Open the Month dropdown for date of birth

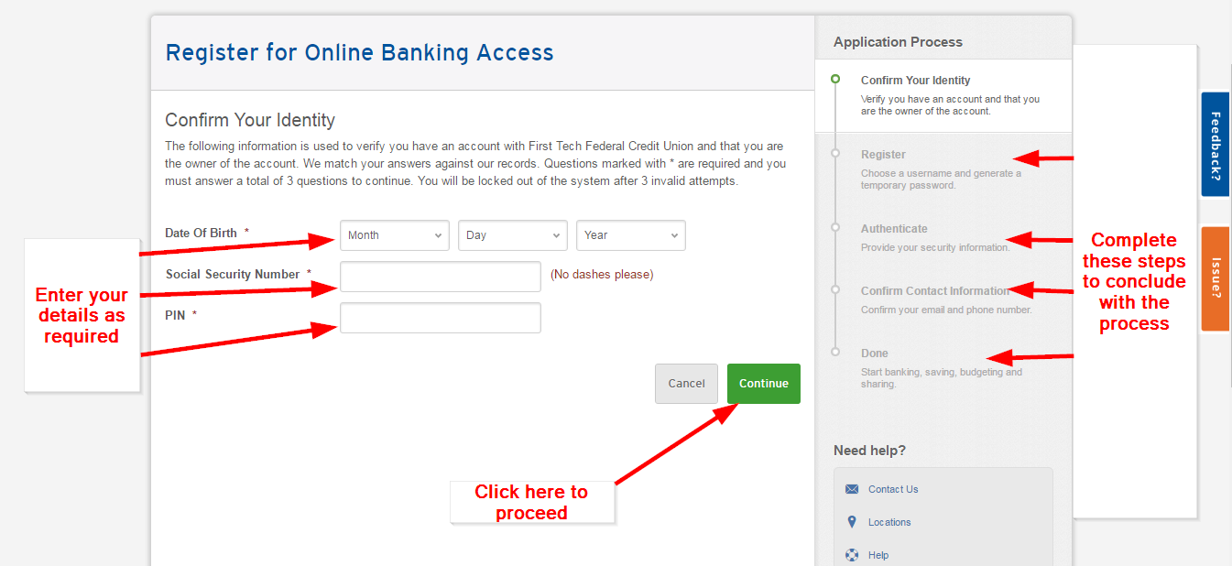394,235
